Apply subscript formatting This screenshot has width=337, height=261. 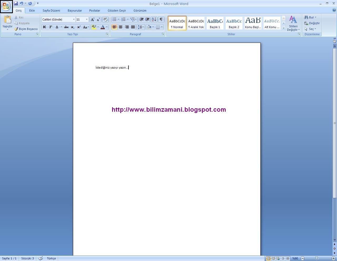72,27
